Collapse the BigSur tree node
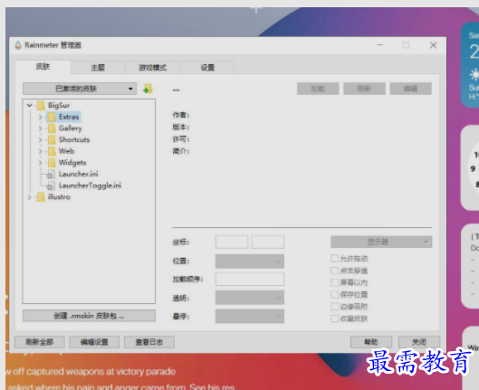 pos(29,106)
